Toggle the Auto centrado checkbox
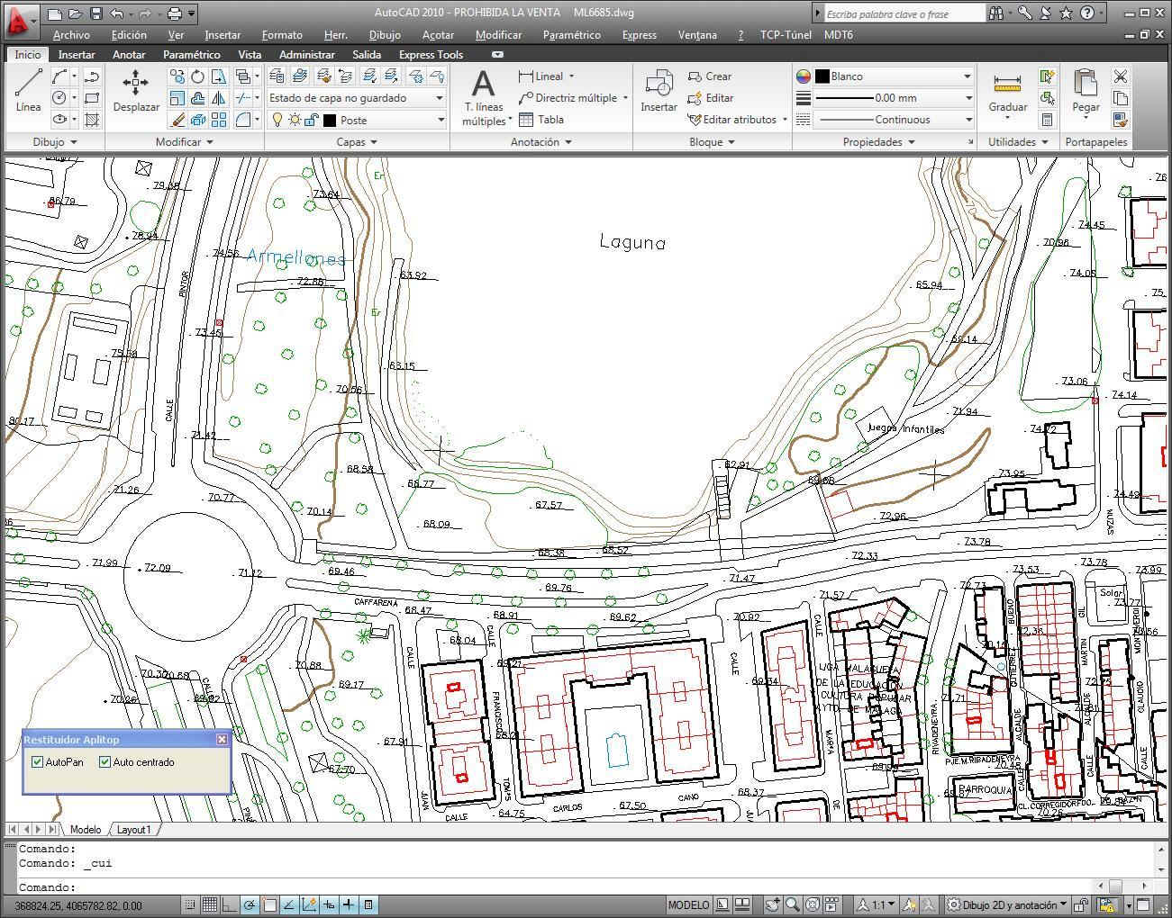 coord(104,762)
